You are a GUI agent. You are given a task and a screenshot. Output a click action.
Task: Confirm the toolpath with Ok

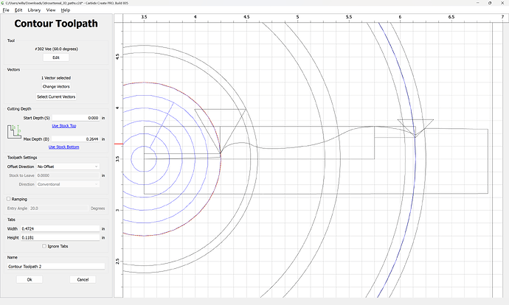(x=30, y=280)
